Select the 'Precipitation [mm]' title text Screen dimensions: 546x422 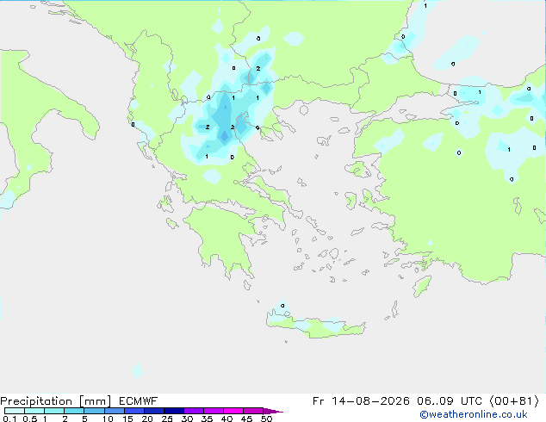click(56, 401)
